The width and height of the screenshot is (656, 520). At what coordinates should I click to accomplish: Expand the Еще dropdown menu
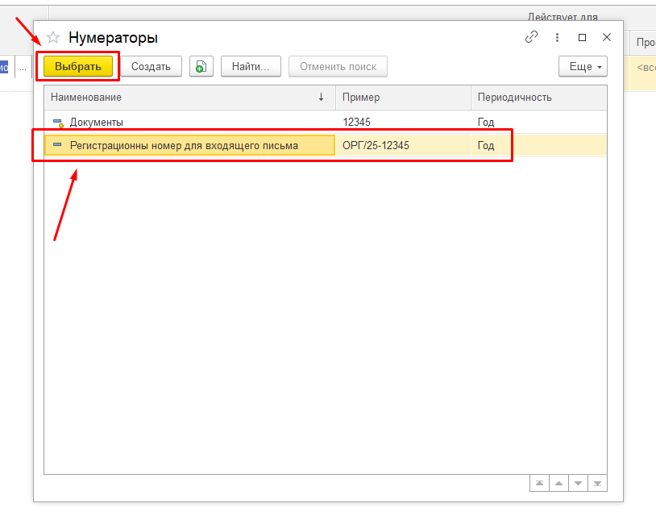click(x=583, y=67)
